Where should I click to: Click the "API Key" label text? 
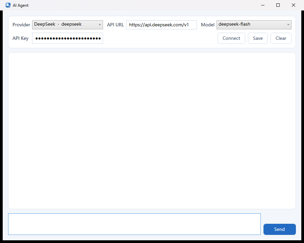(x=20, y=38)
